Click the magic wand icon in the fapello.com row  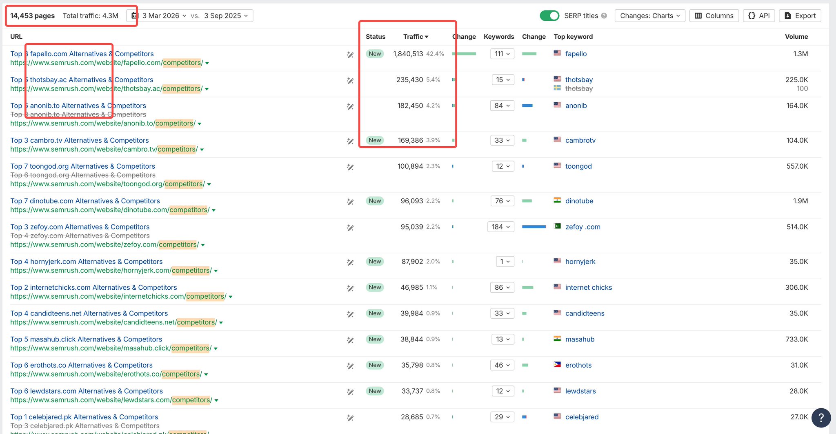(350, 55)
